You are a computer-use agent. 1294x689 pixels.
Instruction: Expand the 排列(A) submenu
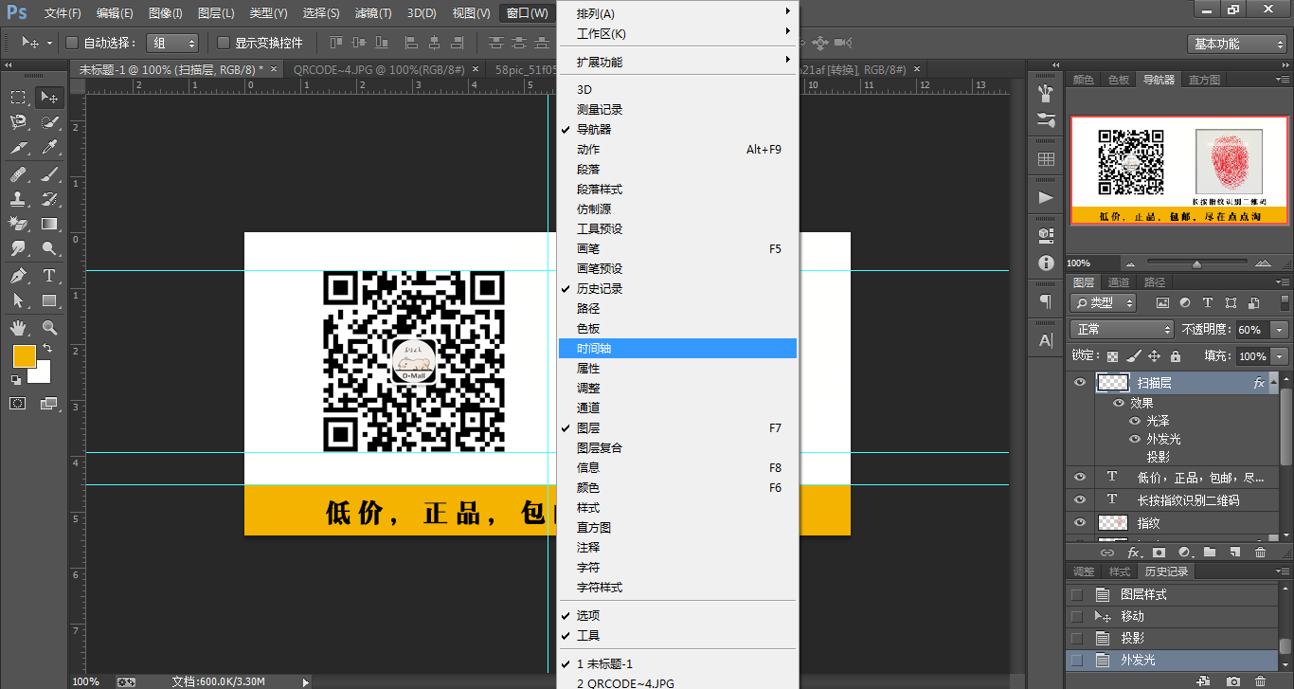[x=678, y=13]
